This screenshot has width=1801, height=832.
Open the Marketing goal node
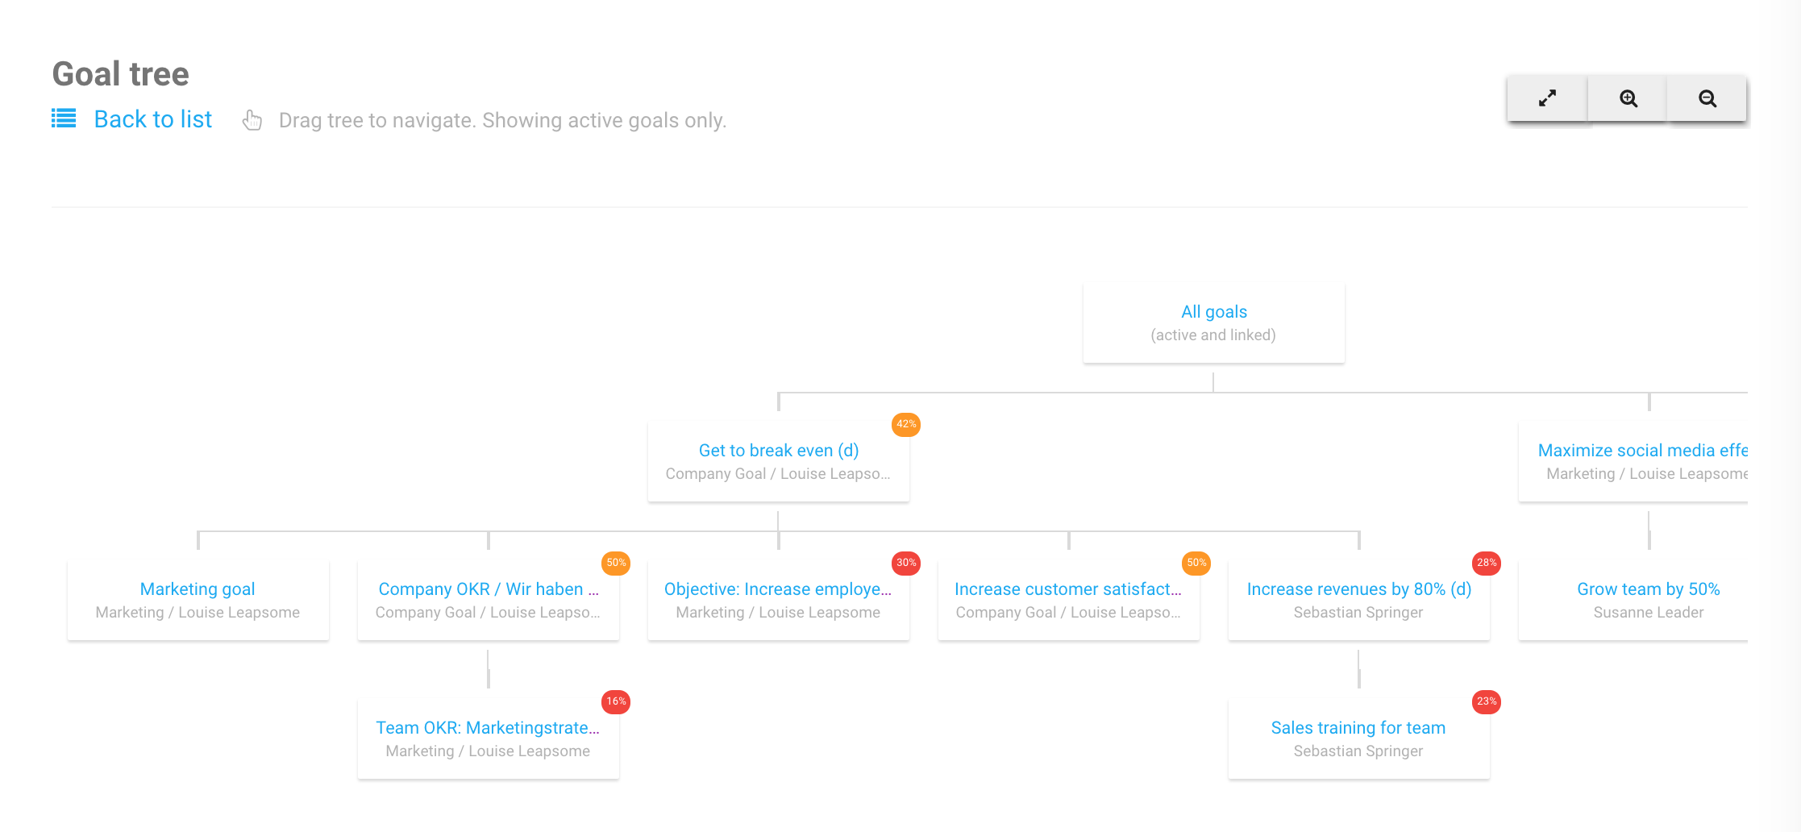(198, 589)
